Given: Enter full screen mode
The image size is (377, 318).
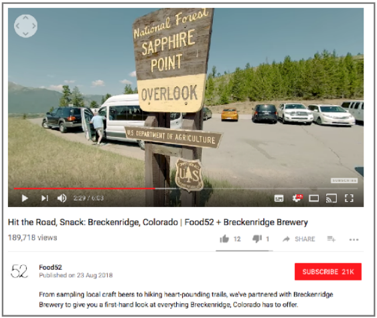Looking at the screenshot, I should [349, 198].
